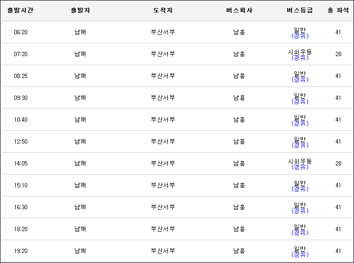The image size is (354, 263).
Task: Click 일반 grade in the 06:20 row
Action: tap(300, 30)
